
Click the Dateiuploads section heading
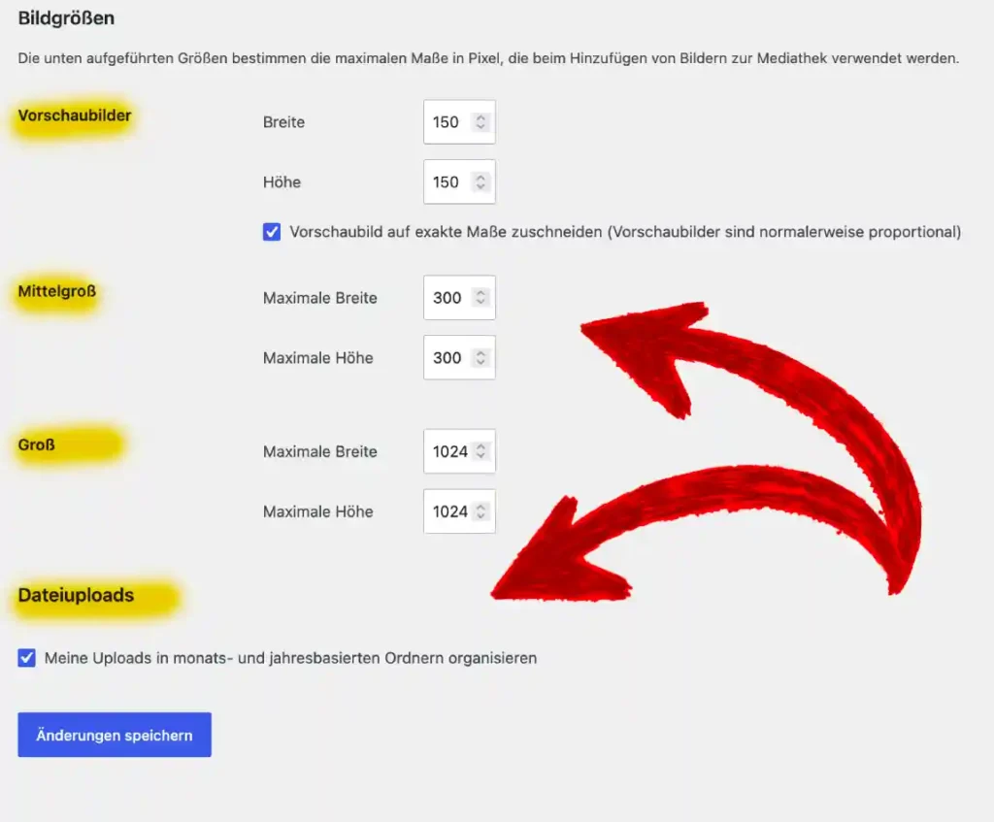point(76,595)
